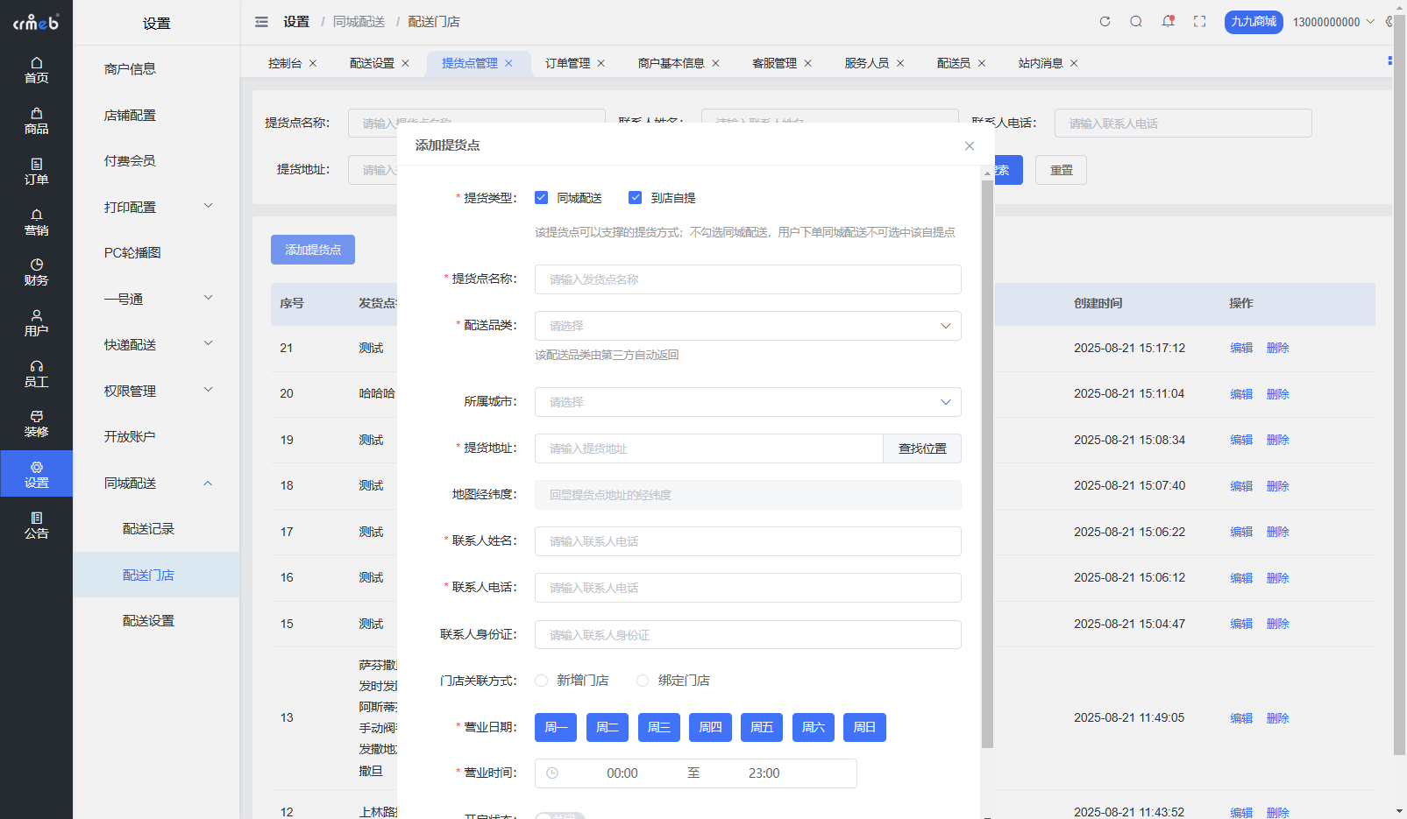Viewport: 1407px width, 819px height.
Task: Click the 联系人电话 search input at top
Action: [1183, 124]
